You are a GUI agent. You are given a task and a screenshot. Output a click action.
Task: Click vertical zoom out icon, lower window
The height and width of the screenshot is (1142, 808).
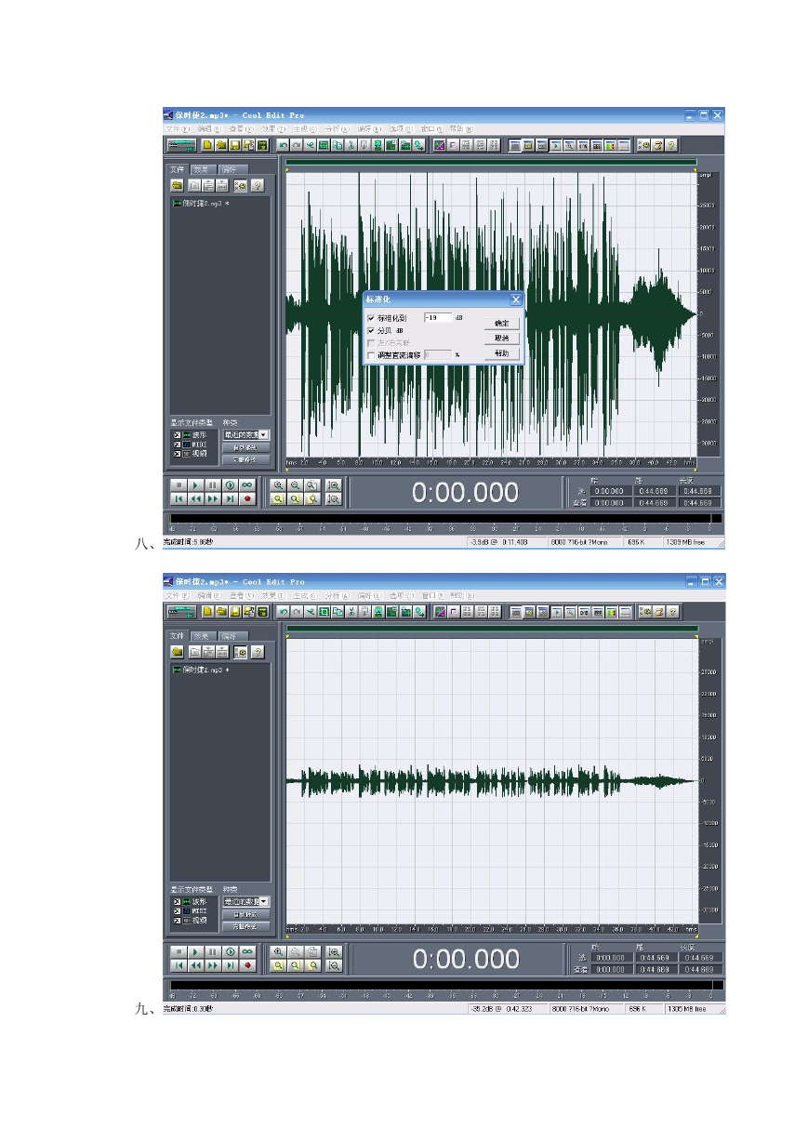tap(334, 965)
